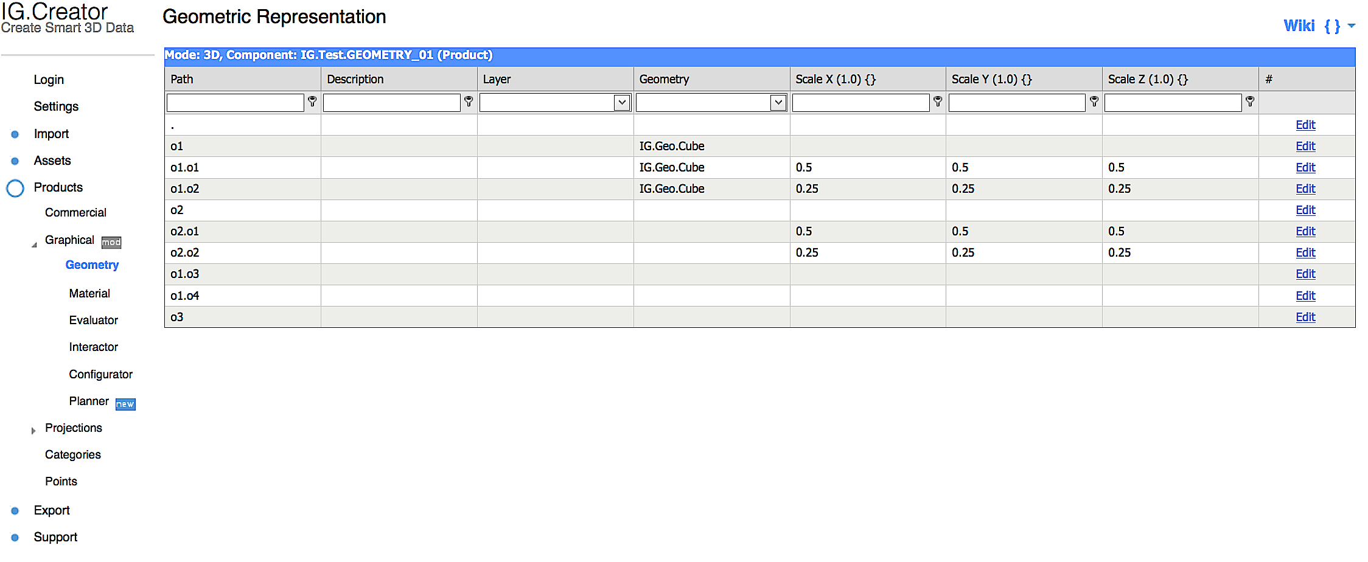
Task: Click the Scale X column filter icon
Action: 938,102
